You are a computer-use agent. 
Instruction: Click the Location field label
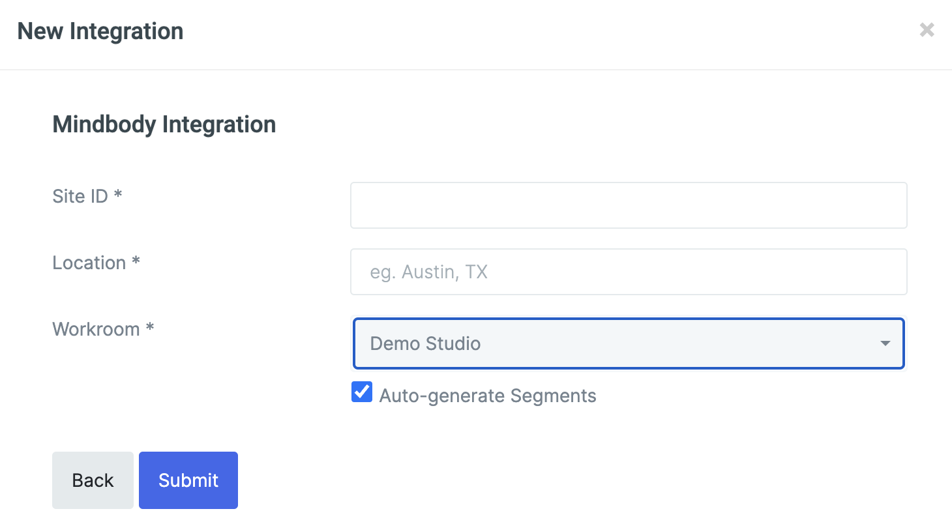click(x=89, y=263)
